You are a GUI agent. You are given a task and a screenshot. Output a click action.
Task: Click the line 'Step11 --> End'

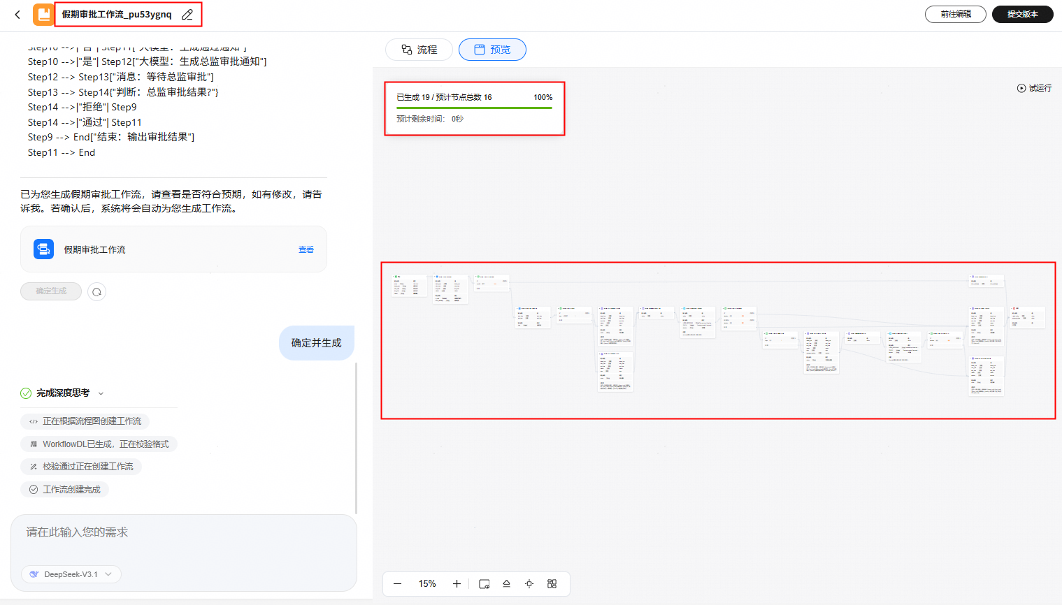coord(62,152)
